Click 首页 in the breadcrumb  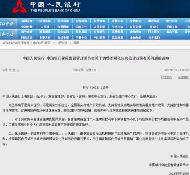(x=47, y=43)
